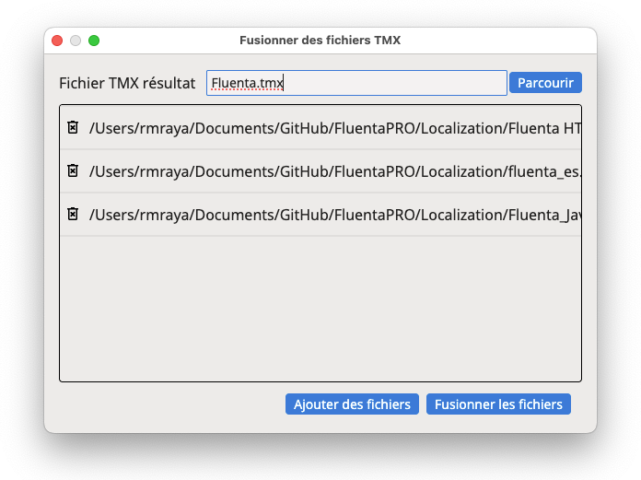Click the underlined Fluenta.tmx text
This screenshot has height=480, width=641.
point(247,83)
